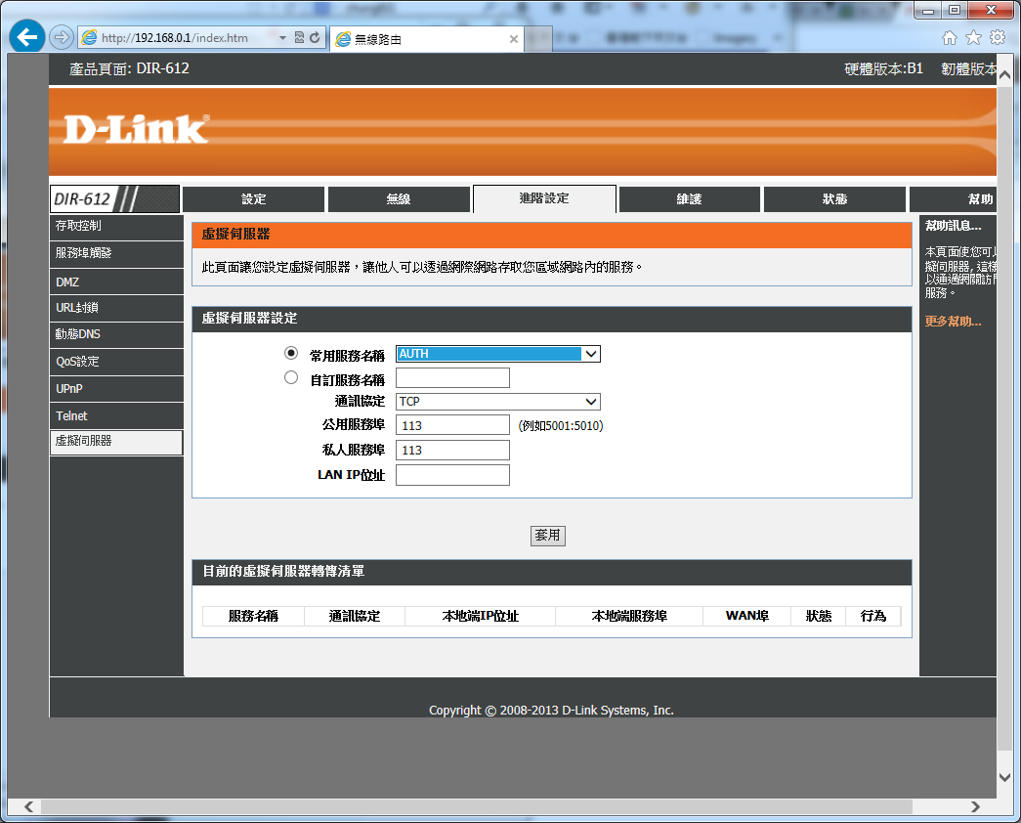Screen dimensions: 1021x823
Task: Open the browser tools gear icon
Action: (998, 38)
